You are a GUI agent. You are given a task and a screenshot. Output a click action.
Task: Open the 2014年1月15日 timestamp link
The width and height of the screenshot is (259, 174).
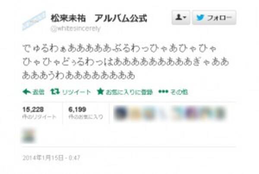[x=51, y=158]
